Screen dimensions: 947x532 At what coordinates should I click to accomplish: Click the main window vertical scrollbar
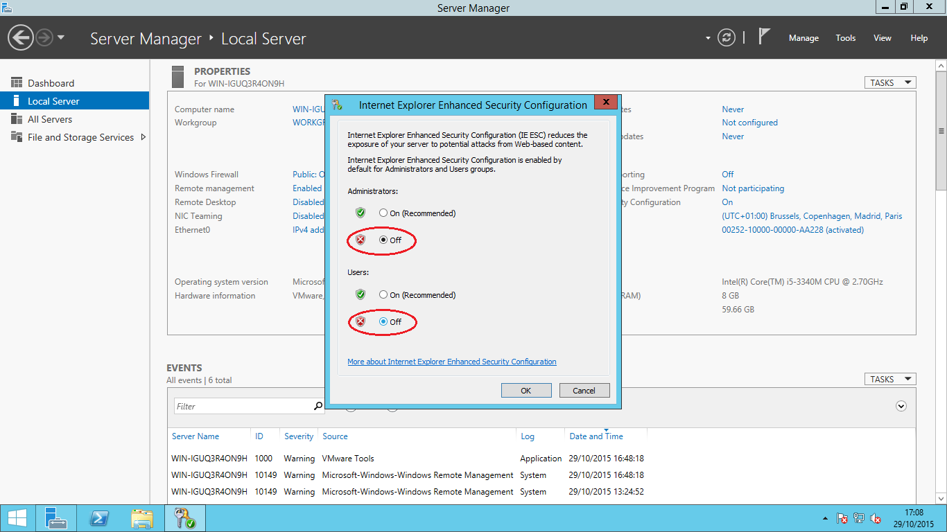pos(941,132)
